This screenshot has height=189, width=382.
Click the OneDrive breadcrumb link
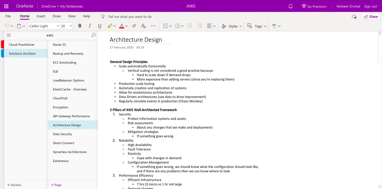(48, 6)
